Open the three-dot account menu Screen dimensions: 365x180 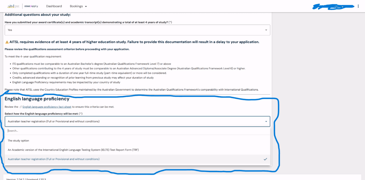coord(358,6)
